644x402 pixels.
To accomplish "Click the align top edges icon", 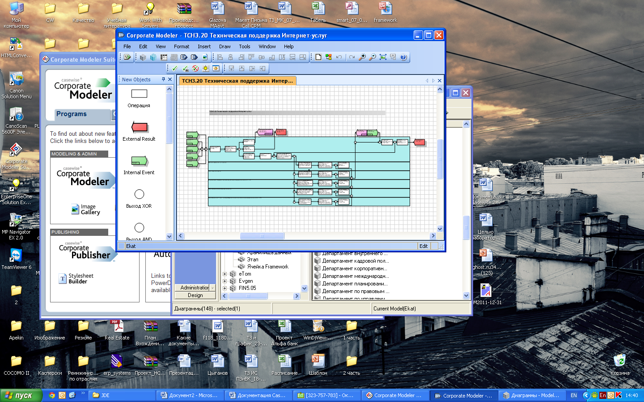I will coord(251,57).
